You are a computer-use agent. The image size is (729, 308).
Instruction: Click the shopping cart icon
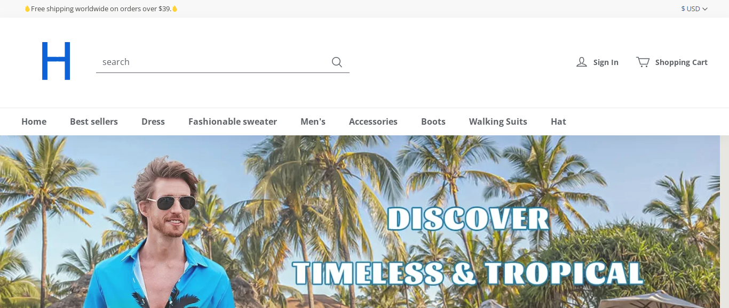pyautogui.click(x=643, y=62)
